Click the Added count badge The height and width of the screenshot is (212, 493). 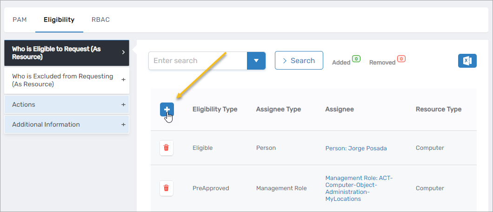pyautogui.click(x=356, y=59)
